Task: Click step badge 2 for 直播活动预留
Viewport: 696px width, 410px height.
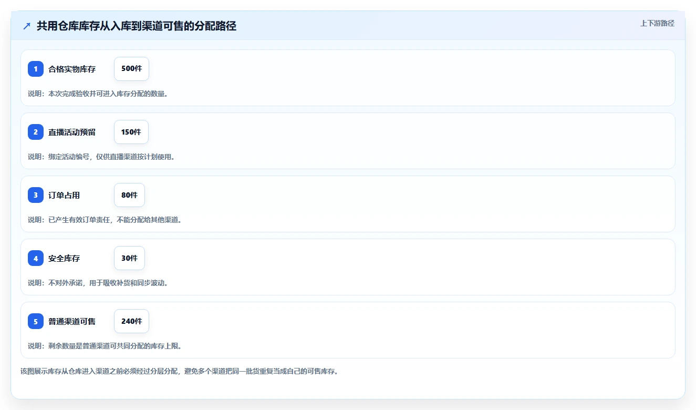Action: point(36,132)
